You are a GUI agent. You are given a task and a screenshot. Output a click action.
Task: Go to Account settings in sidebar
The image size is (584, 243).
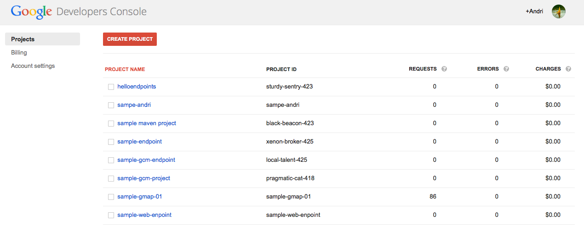pyautogui.click(x=33, y=66)
